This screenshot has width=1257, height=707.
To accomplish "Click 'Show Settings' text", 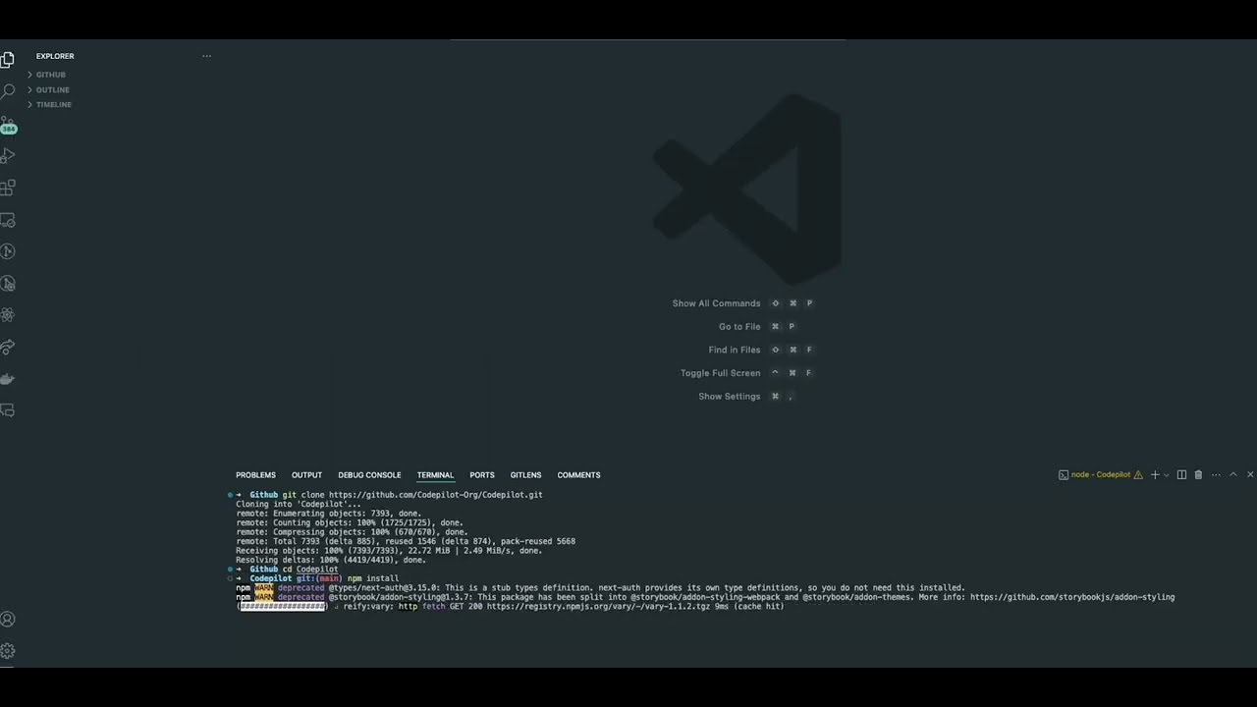I will click(x=729, y=397).
